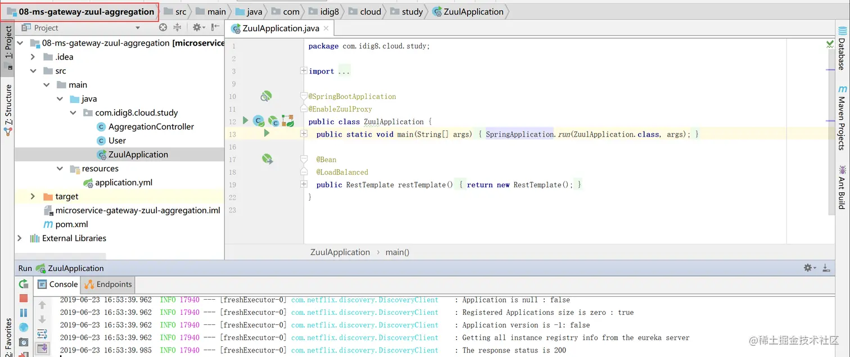The image size is (850, 357).
Task: Open the Maven Projects side panel
Action: point(842,118)
